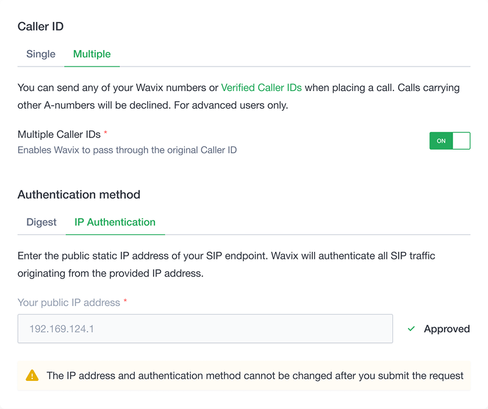Click the warning message about unchangeable IP address
This screenshot has width=488, height=409.
coord(255,375)
